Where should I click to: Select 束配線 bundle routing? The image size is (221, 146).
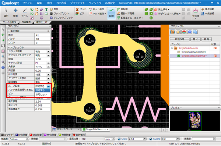[x=122, y=9]
